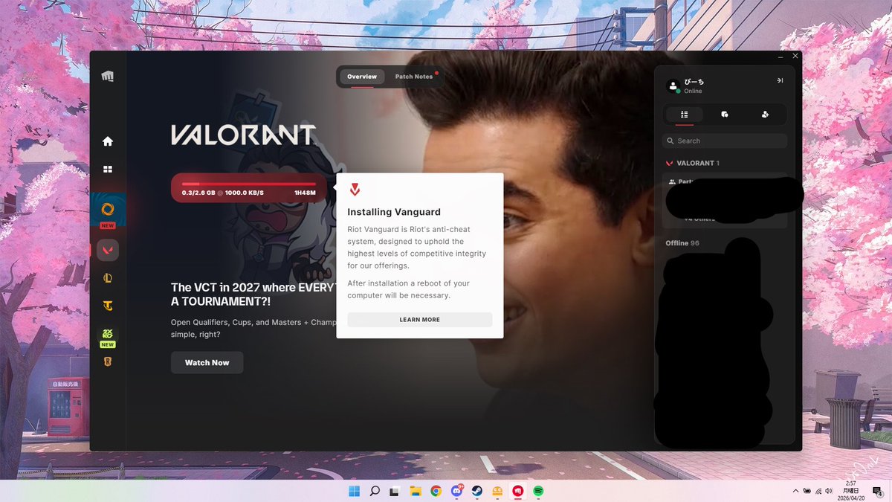Minimize the Riot Client window
Image resolution: width=892 pixels, height=502 pixels.
pos(780,57)
